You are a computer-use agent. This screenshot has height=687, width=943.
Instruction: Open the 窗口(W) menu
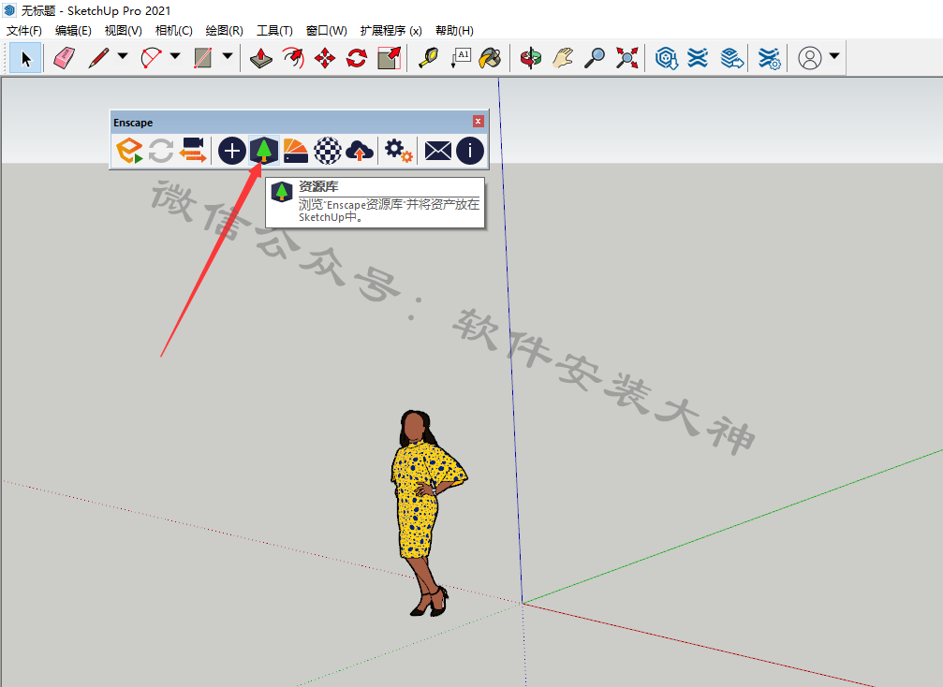pyautogui.click(x=326, y=31)
